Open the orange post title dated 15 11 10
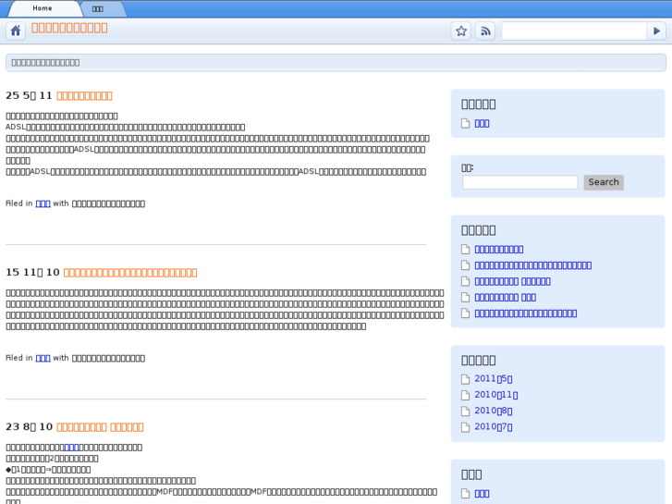This screenshot has width=672, height=504. 130,272
